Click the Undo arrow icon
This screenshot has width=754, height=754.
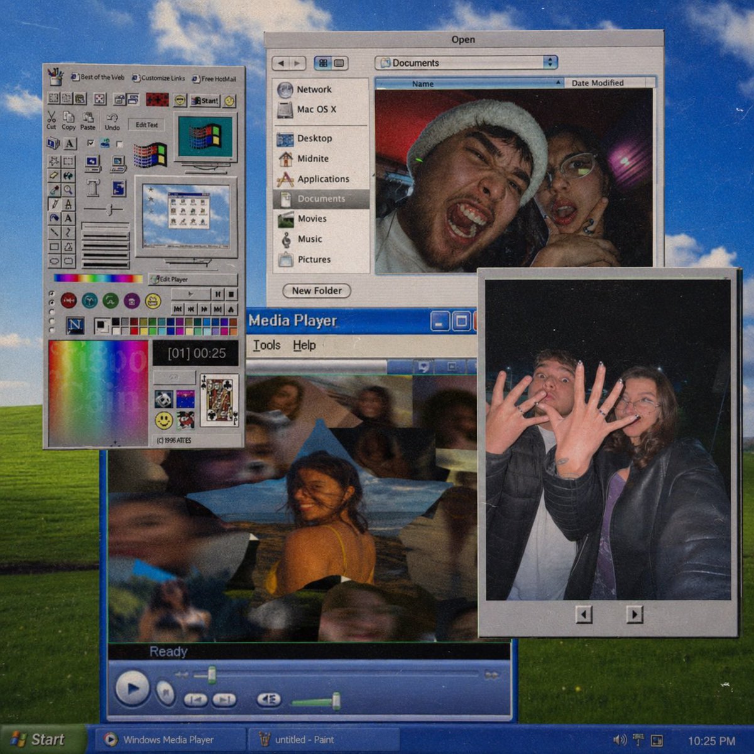(112, 117)
